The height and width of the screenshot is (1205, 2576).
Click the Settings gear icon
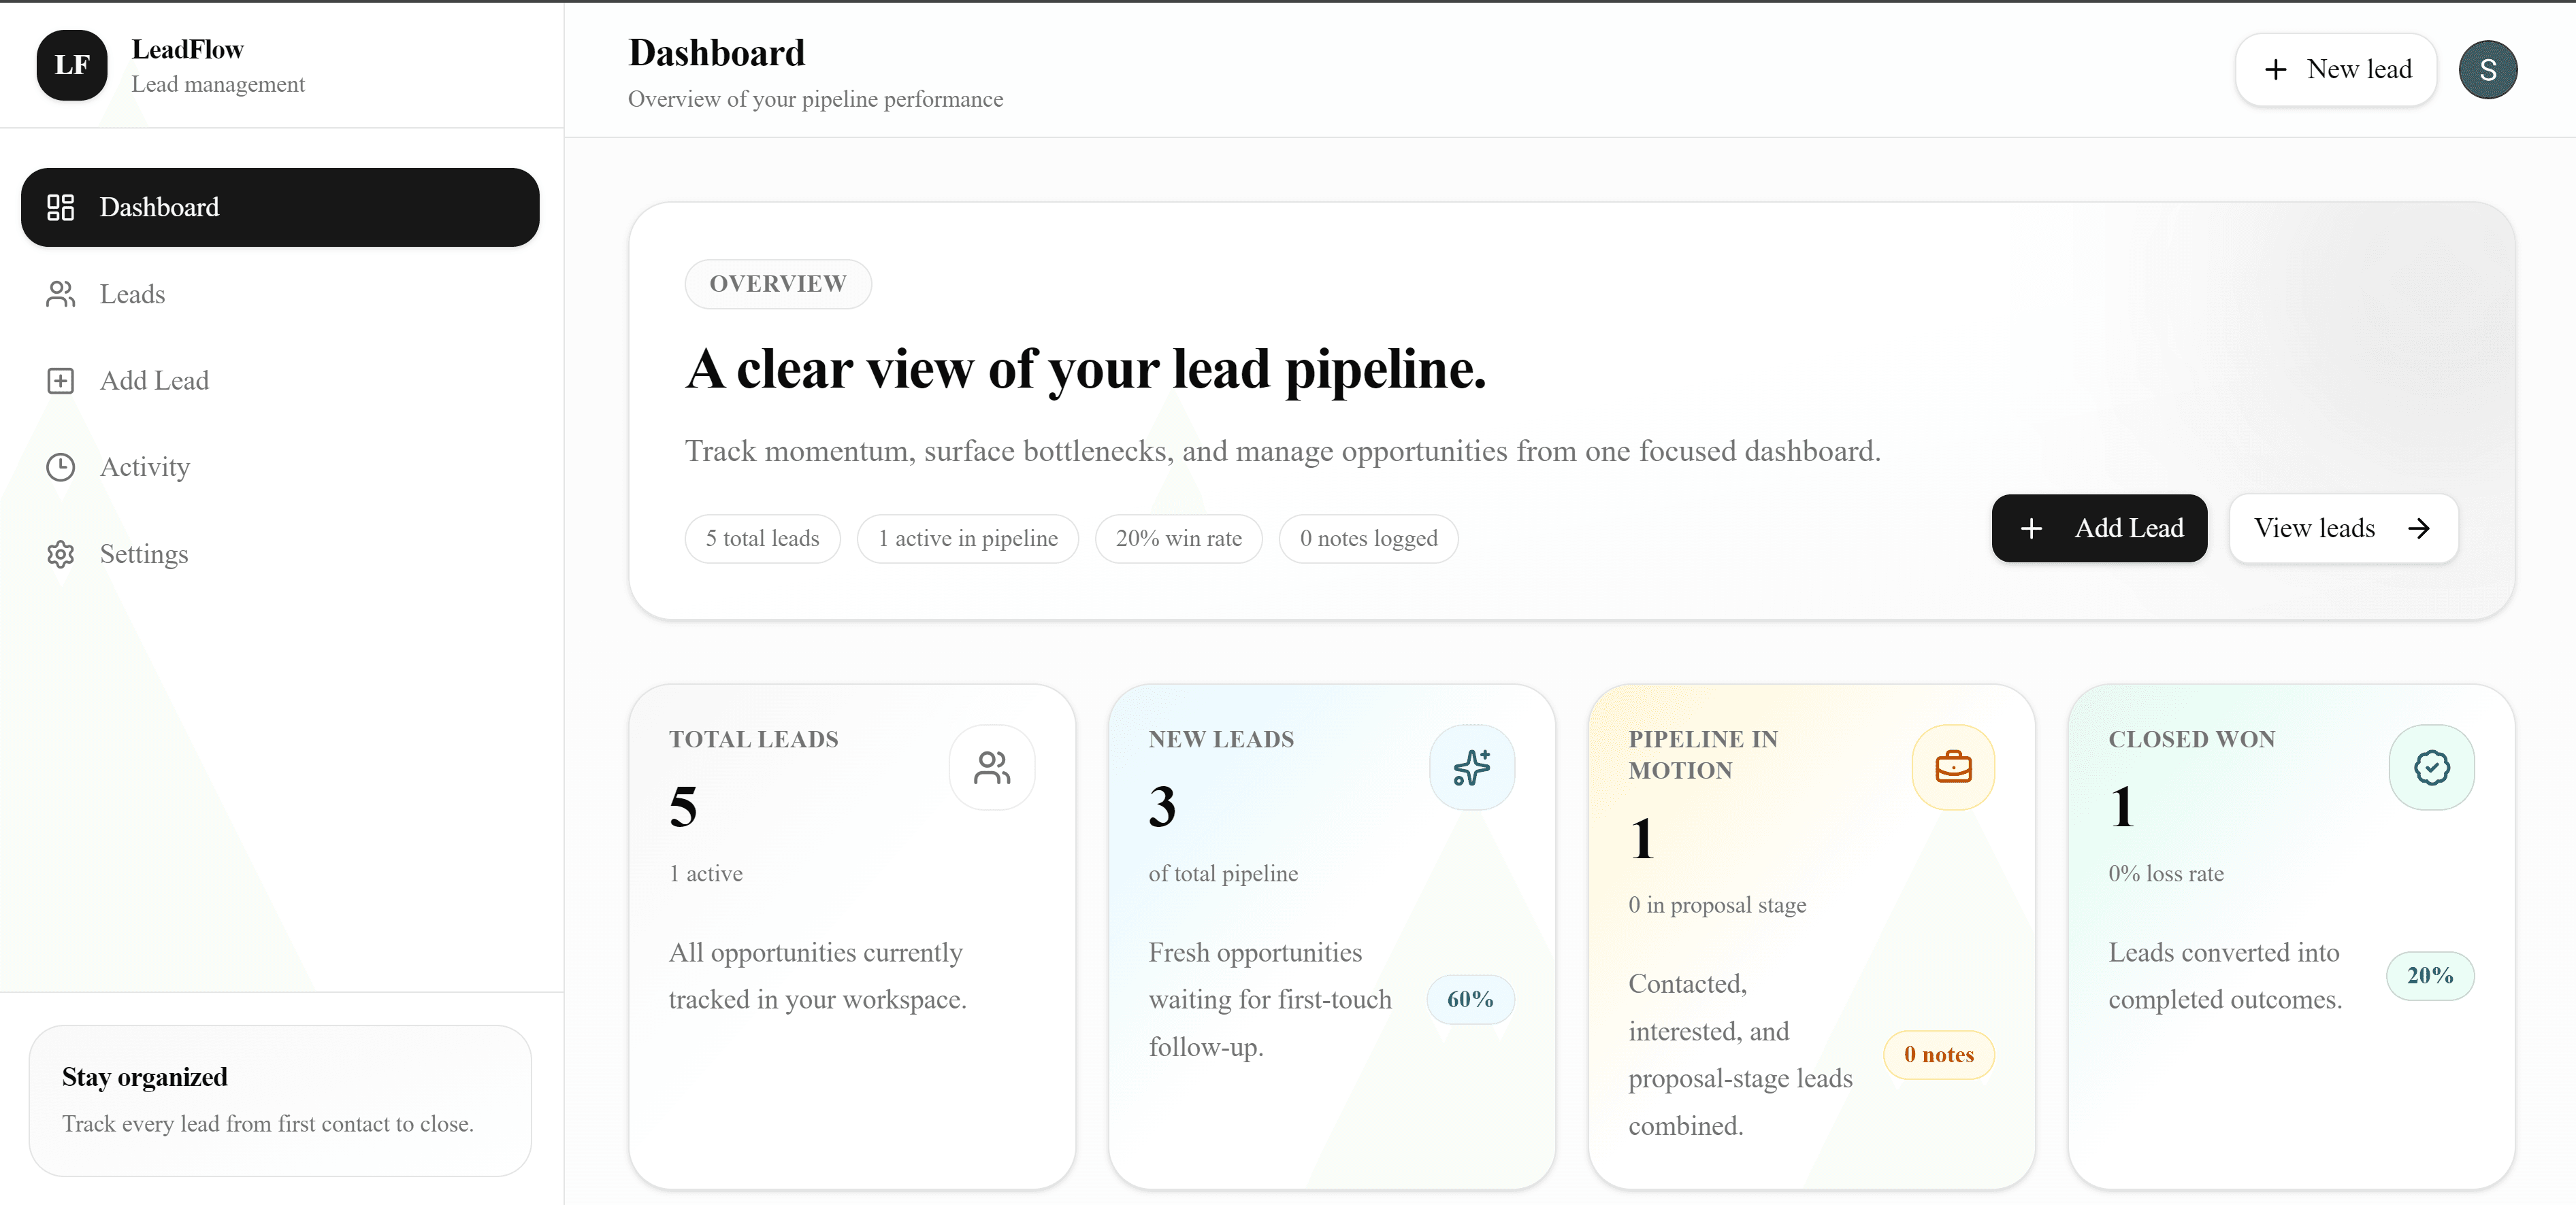click(61, 554)
